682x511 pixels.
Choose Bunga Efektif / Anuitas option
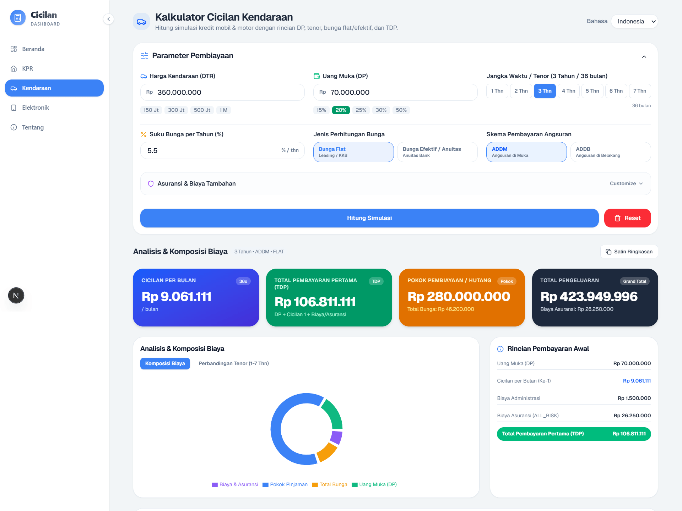(x=437, y=152)
